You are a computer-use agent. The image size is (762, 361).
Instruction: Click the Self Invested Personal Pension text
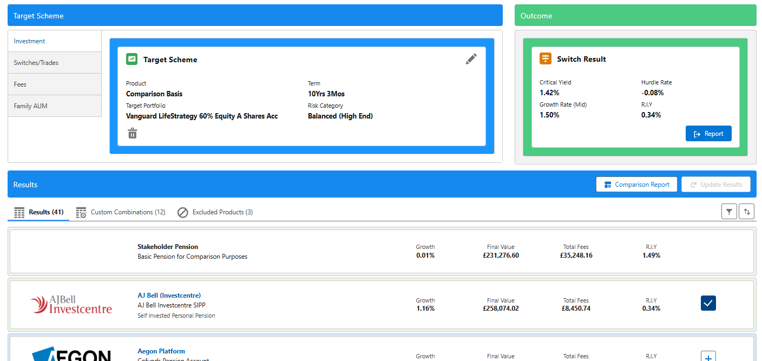[x=176, y=316]
